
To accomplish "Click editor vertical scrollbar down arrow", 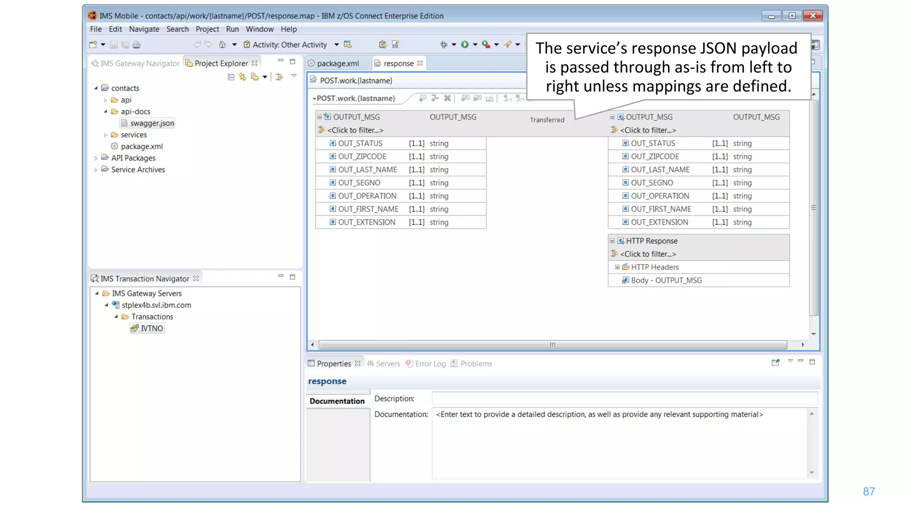I will [814, 334].
